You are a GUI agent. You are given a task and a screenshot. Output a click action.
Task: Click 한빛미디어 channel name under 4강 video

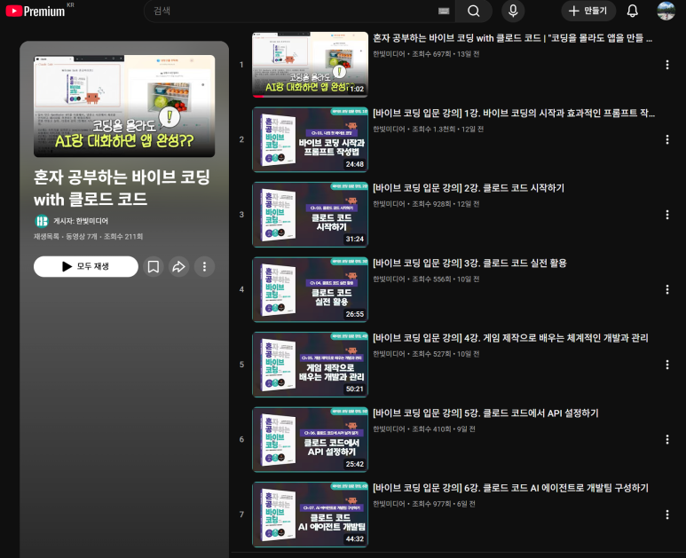click(389, 354)
